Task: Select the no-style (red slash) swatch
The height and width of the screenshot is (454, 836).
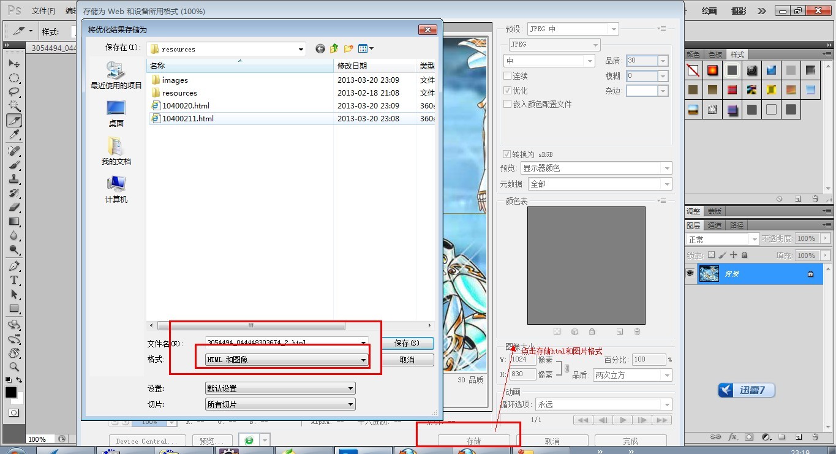Action: (693, 70)
